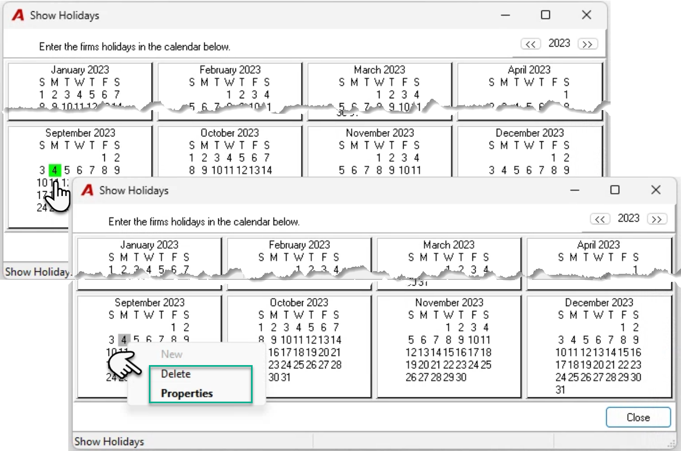This screenshot has height=451, width=681.
Task: Go to previous year in rear Show Holidays window
Action: tap(531, 44)
